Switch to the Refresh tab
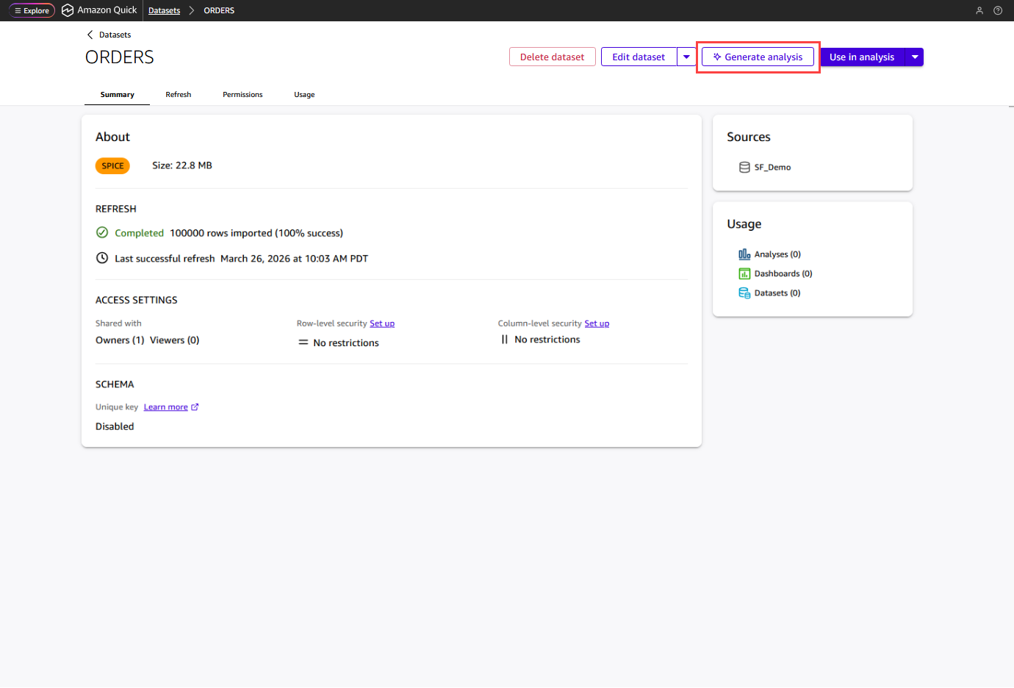 178,94
